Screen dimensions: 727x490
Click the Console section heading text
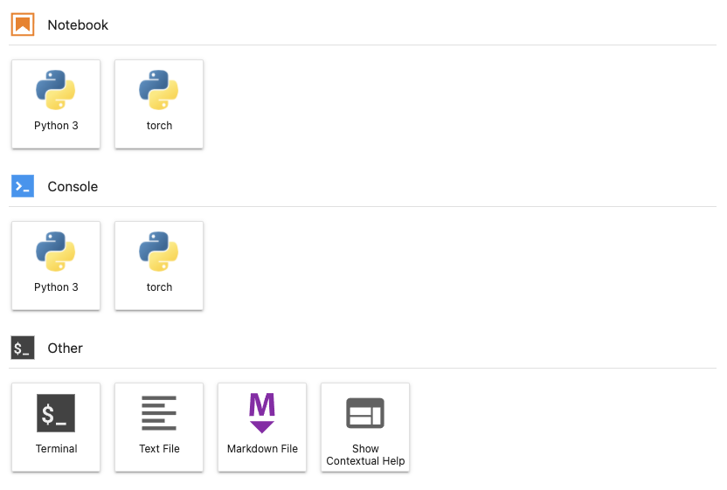tap(73, 187)
